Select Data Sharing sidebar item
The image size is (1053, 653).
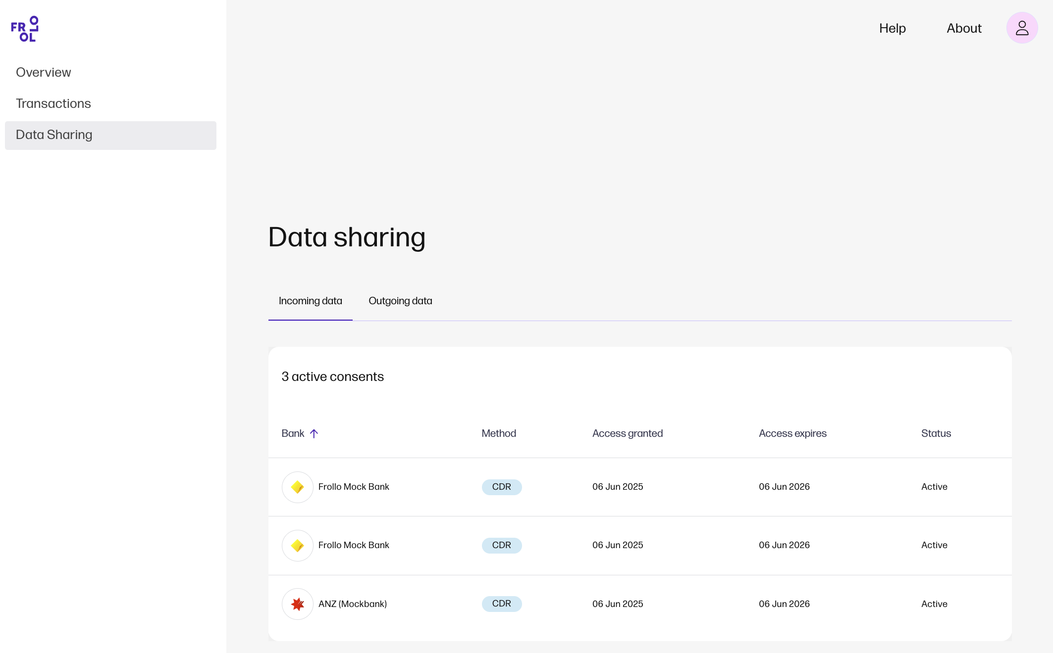[x=54, y=135]
